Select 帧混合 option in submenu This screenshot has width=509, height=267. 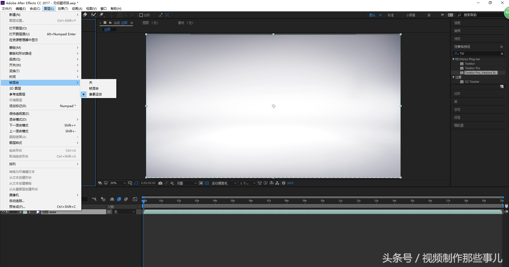click(x=98, y=88)
